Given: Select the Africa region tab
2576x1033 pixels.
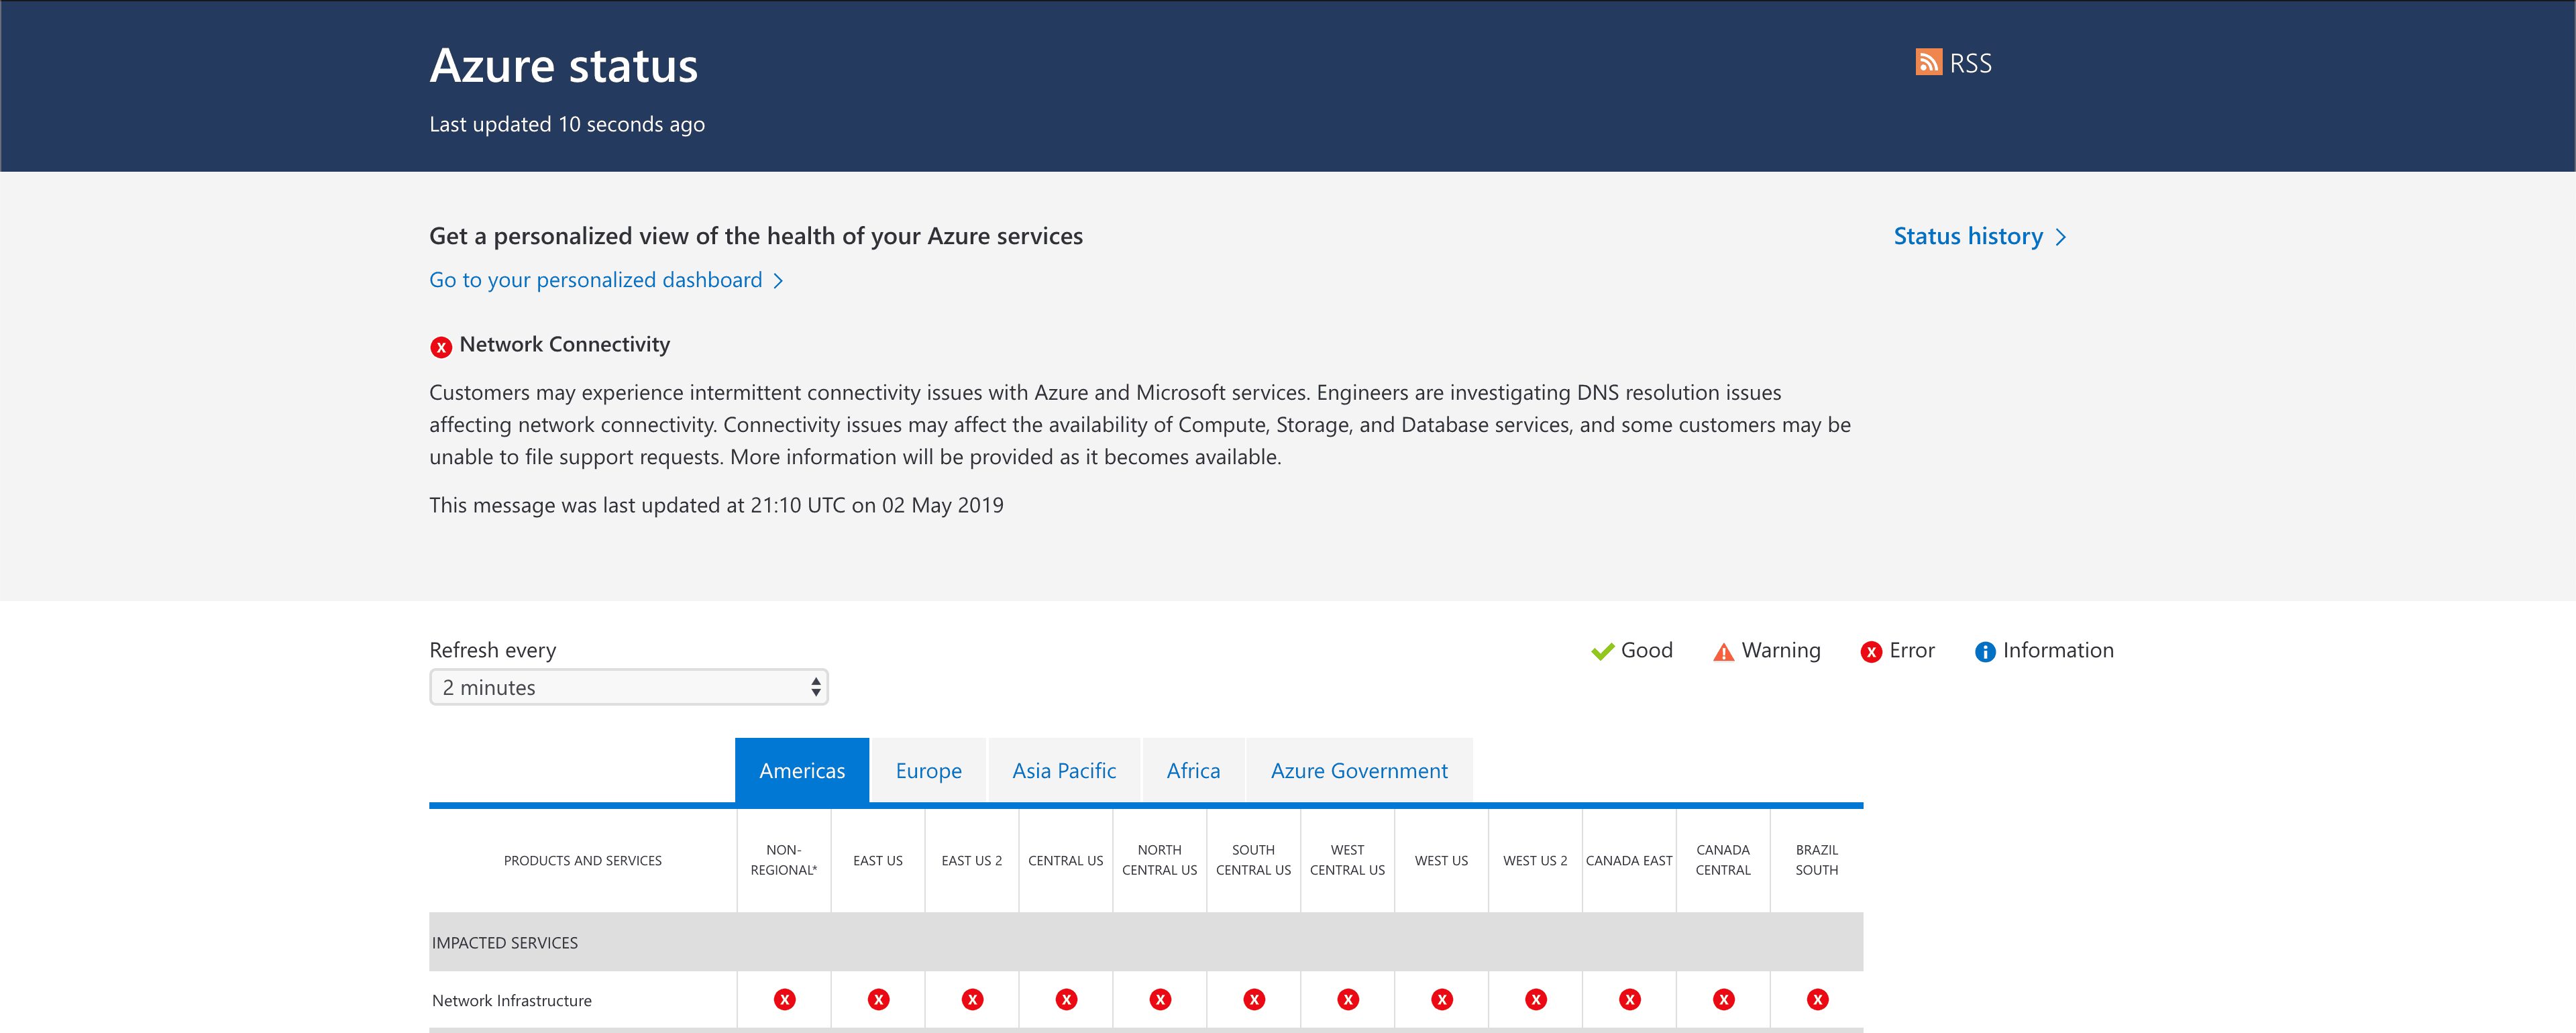Looking at the screenshot, I should point(1193,770).
